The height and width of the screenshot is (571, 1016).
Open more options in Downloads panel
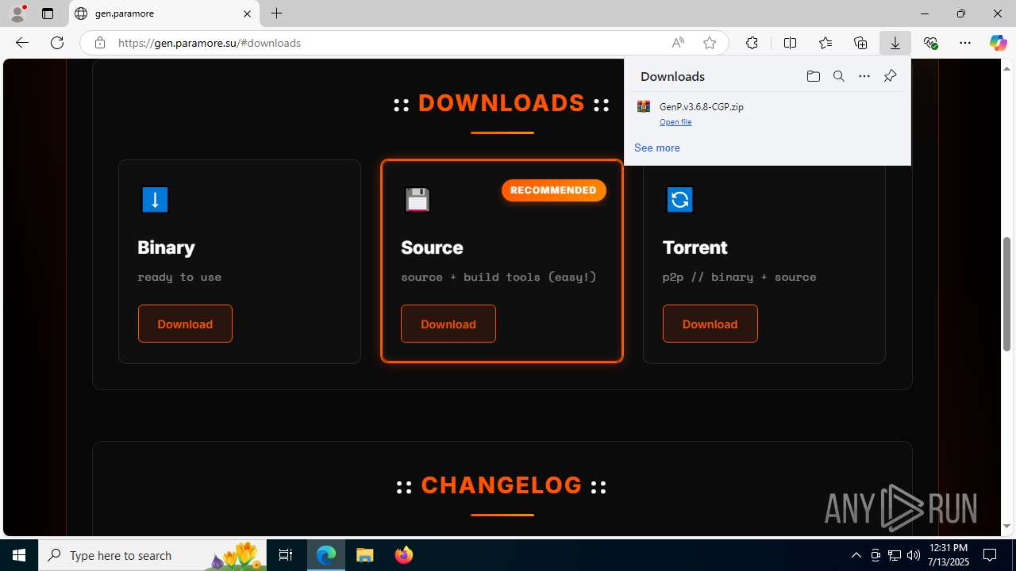pyautogui.click(x=864, y=76)
